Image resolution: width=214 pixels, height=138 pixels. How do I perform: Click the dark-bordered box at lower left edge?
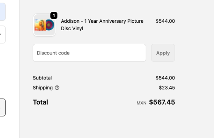coord(3,107)
